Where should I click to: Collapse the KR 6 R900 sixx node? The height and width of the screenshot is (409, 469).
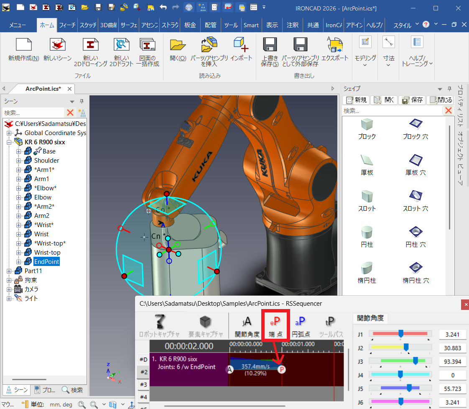pos(9,142)
